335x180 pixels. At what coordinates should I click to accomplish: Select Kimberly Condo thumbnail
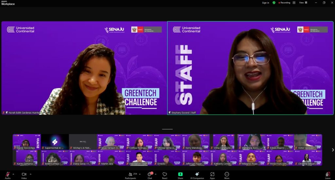(224, 158)
